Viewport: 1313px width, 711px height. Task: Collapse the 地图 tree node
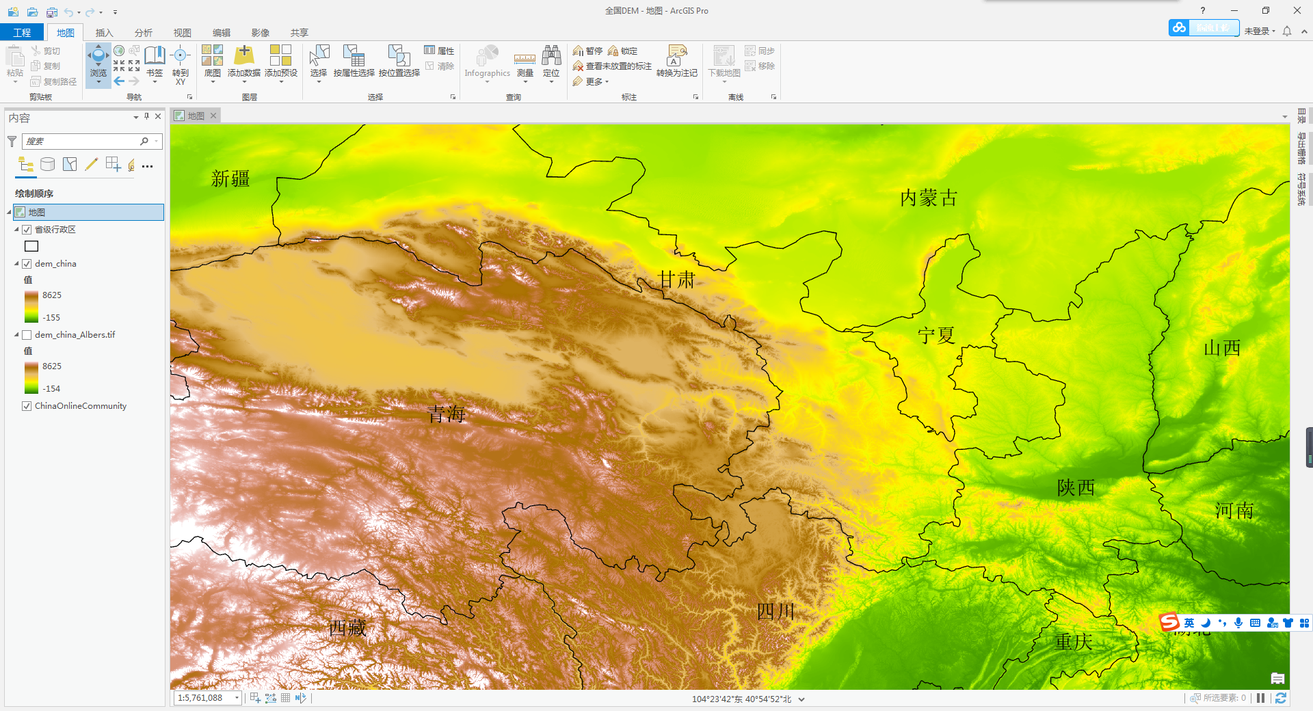coord(10,213)
